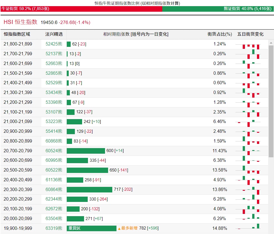
Task: Open warrant link 60995熊
Action: (x=54, y=160)
